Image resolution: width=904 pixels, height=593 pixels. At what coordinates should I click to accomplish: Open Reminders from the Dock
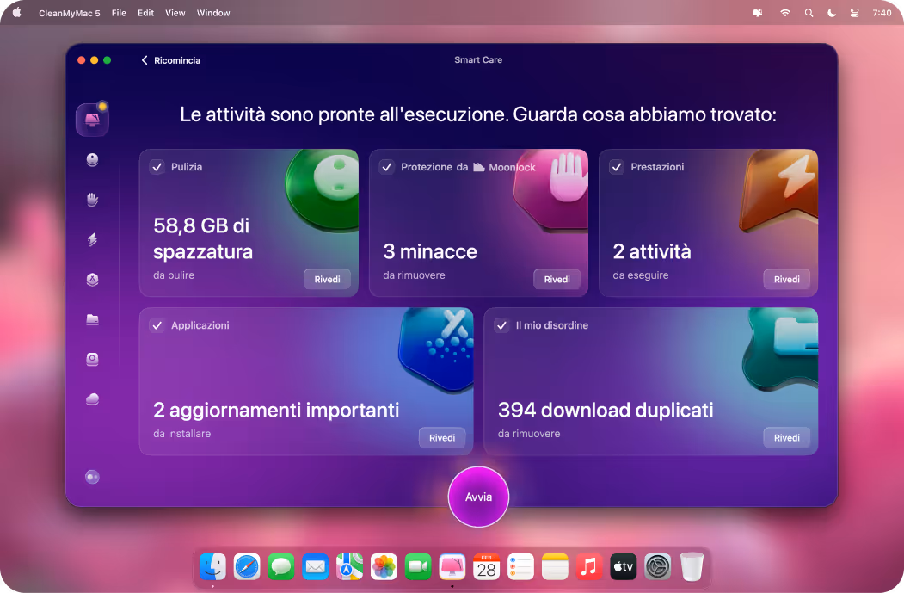(520, 567)
